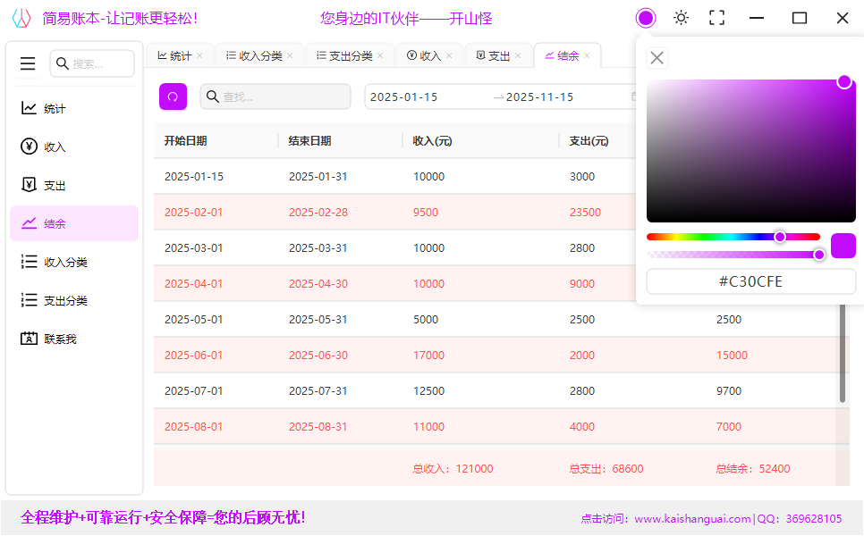Click the 查找 search field
The image size is (864, 536).
275,96
